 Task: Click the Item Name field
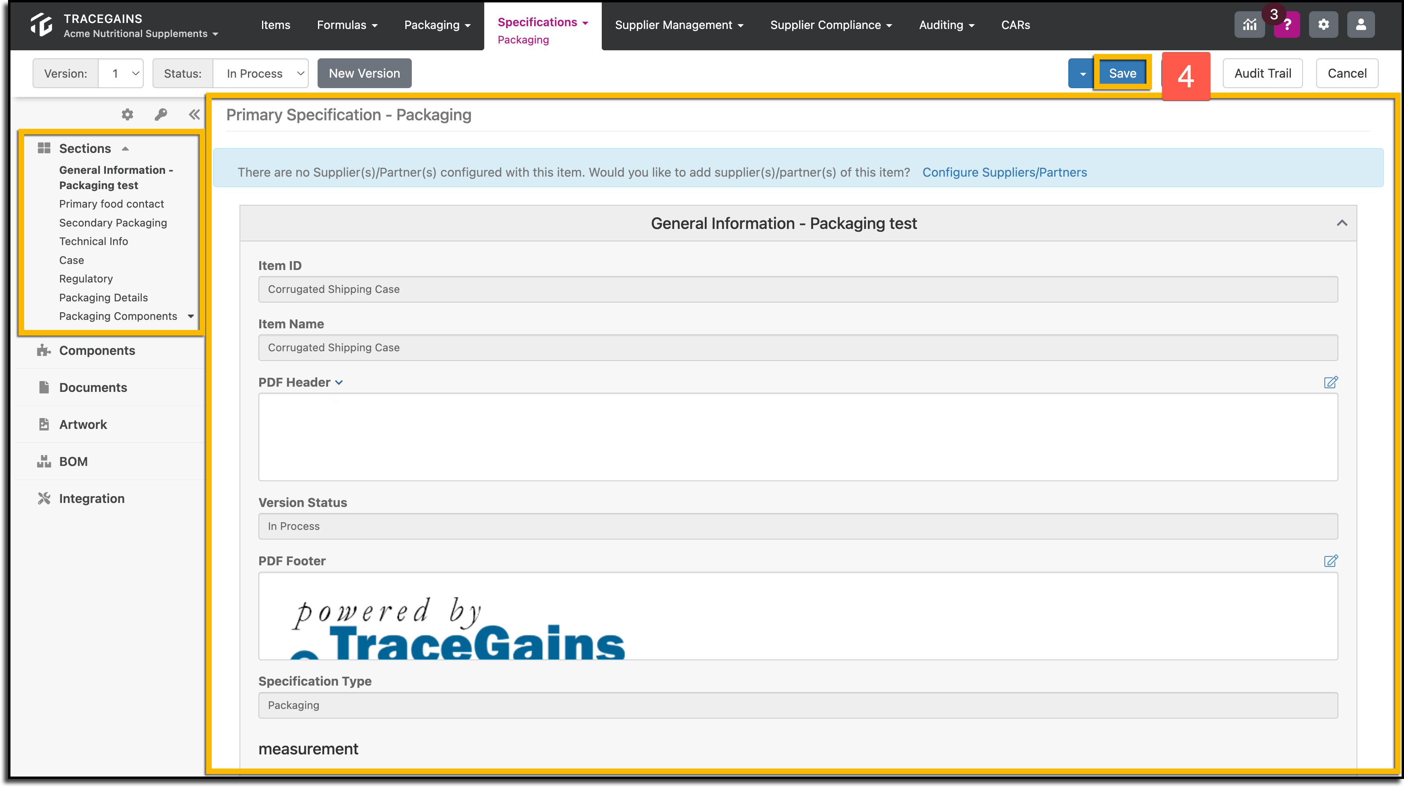pyautogui.click(x=798, y=348)
